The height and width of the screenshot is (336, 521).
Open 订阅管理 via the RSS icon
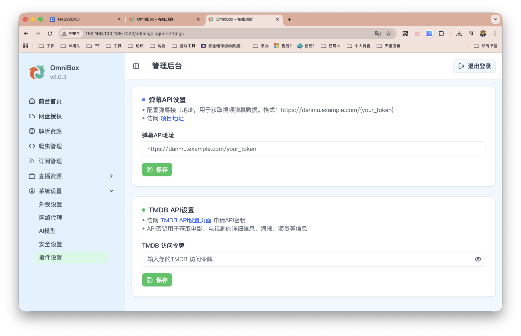pyautogui.click(x=32, y=161)
